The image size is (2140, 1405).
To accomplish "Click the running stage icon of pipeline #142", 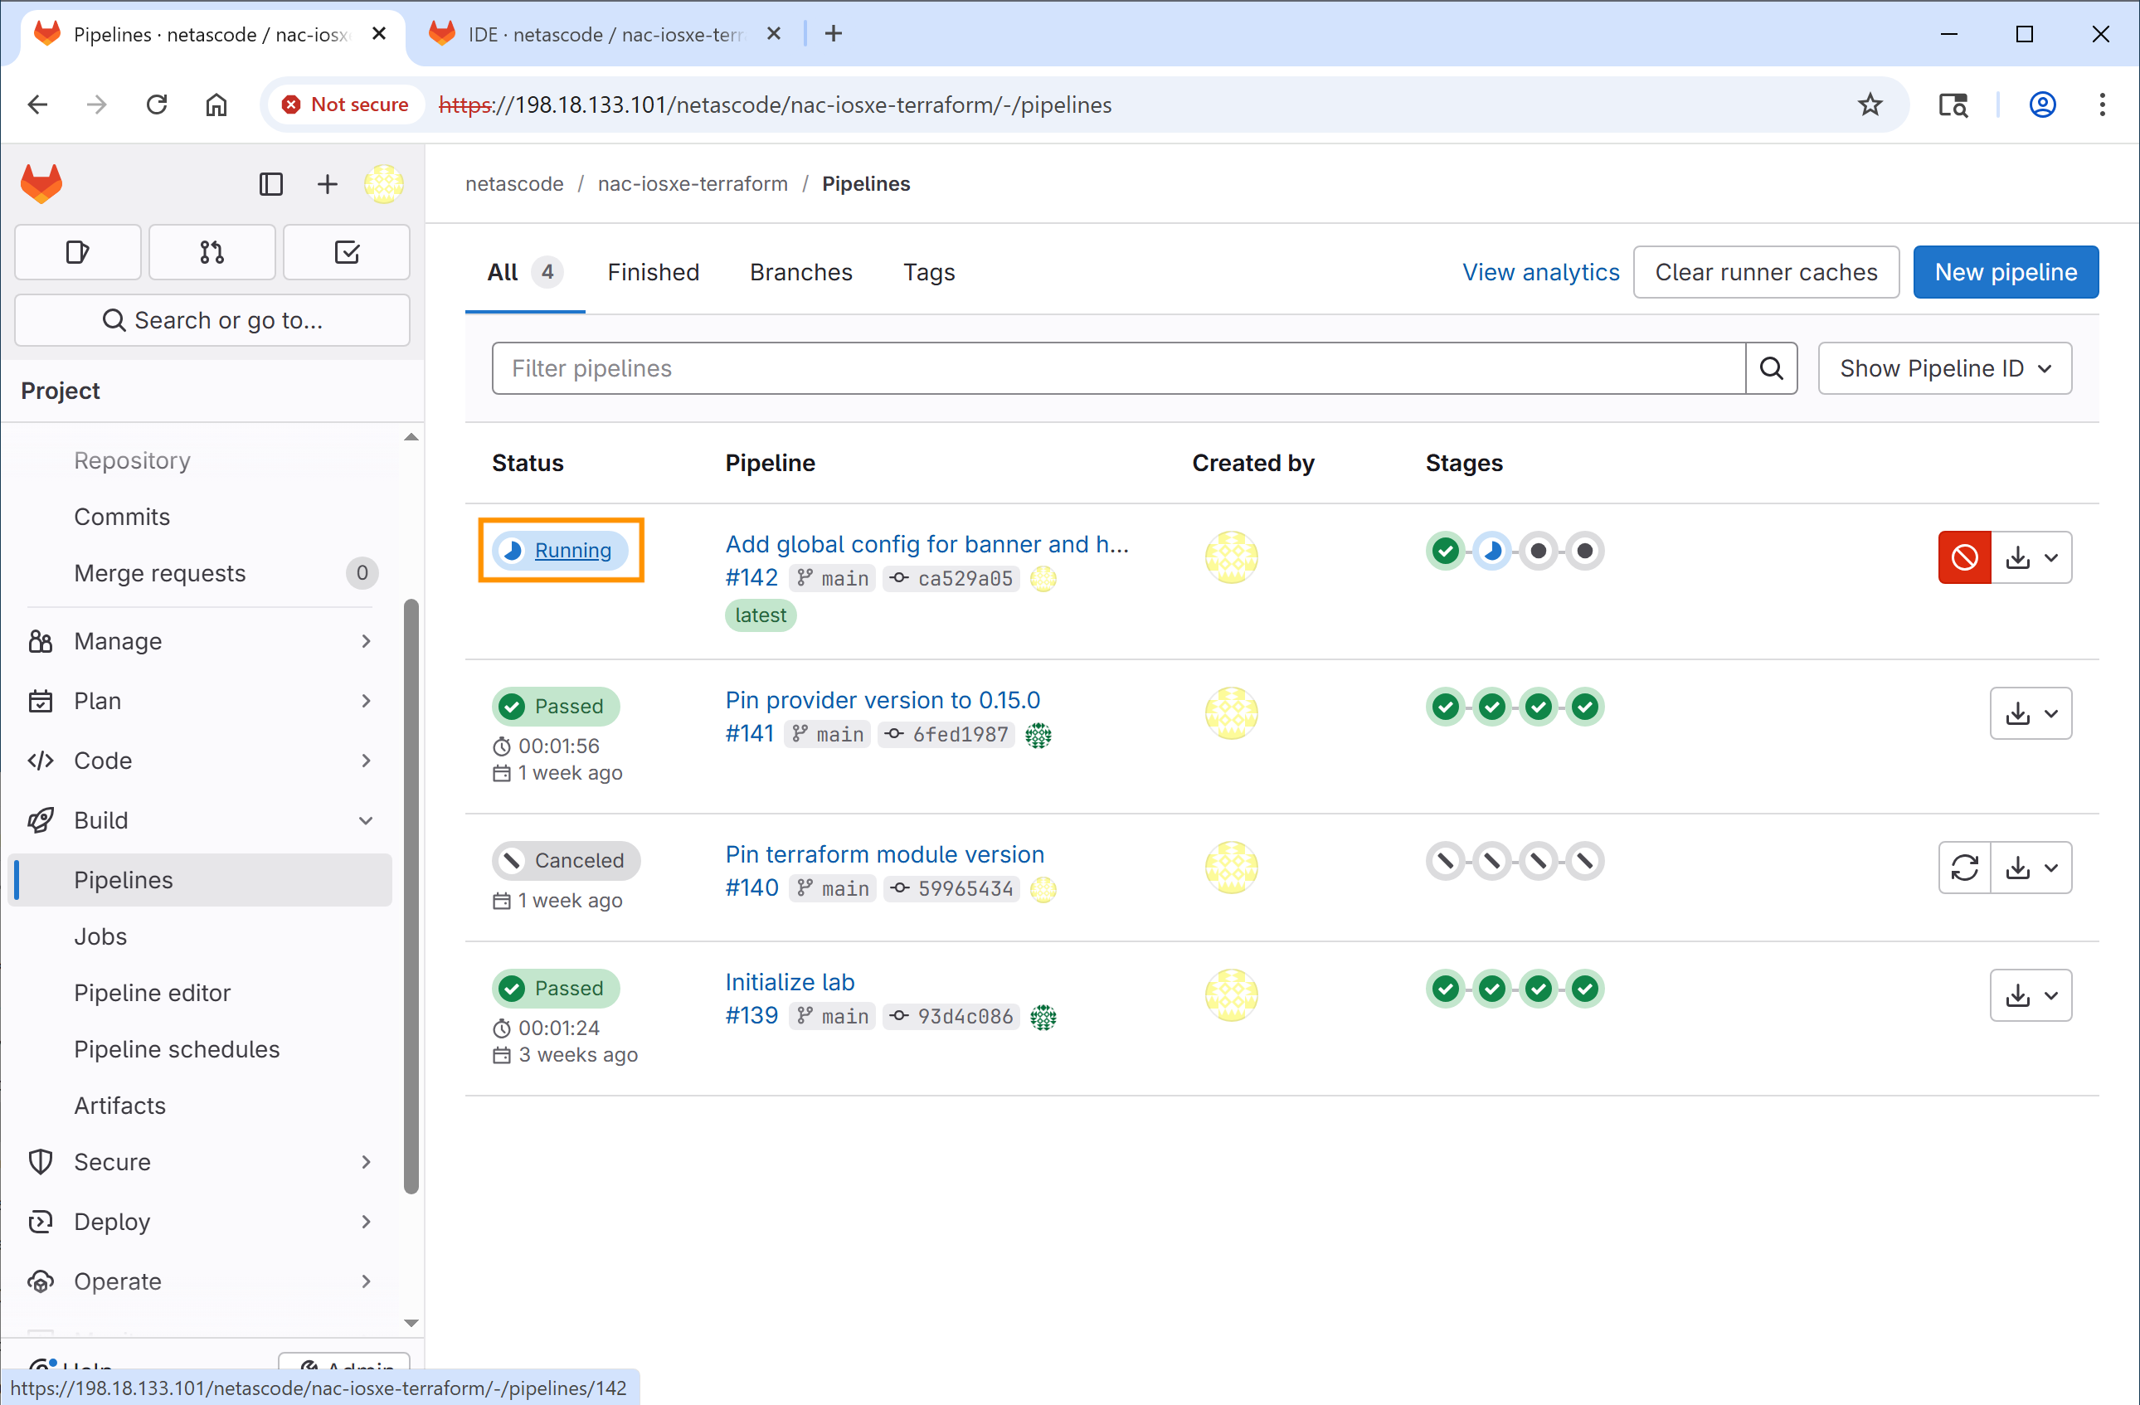I will 1491,551.
